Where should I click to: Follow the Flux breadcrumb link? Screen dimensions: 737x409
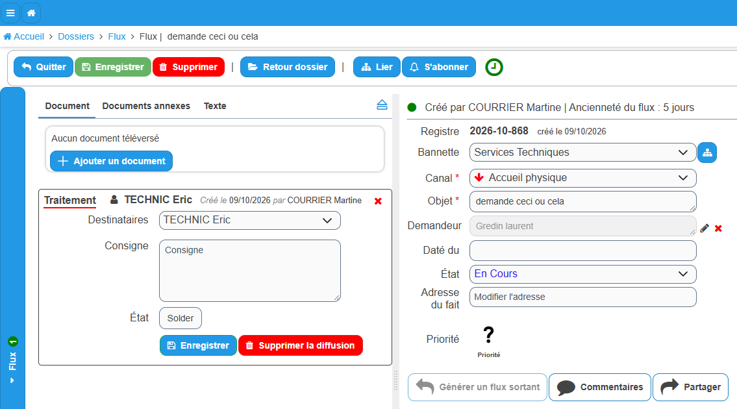pos(117,36)
